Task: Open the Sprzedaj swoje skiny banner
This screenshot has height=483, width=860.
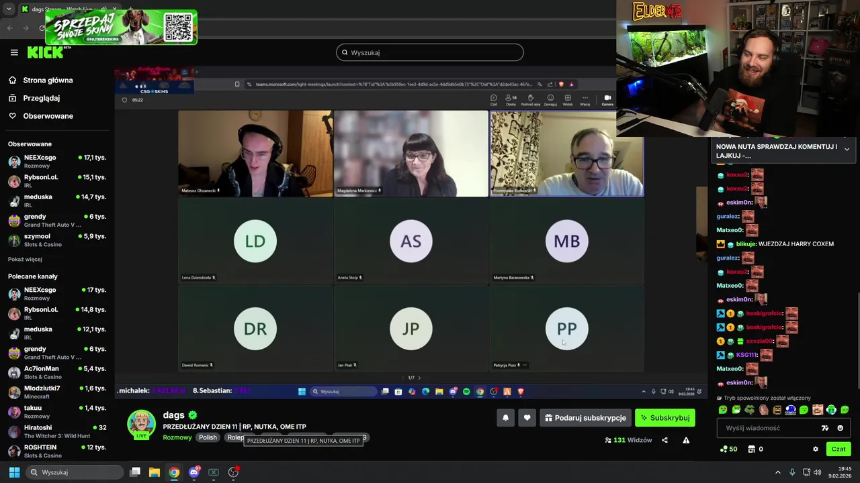Action: click(x=121, y=28)
